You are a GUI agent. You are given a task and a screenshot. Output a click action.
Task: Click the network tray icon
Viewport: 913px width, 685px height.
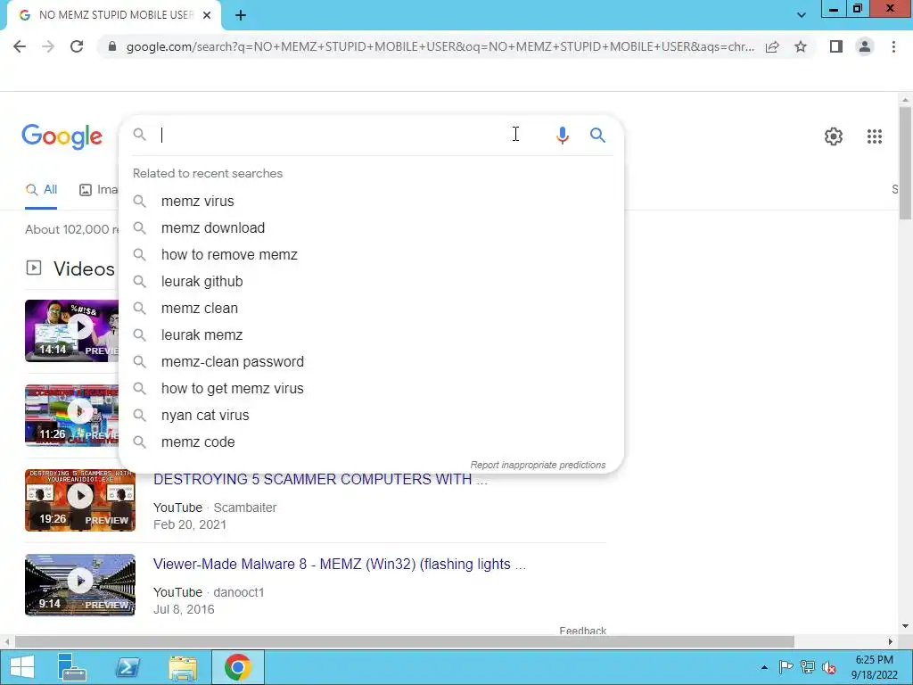coord(808,667)
